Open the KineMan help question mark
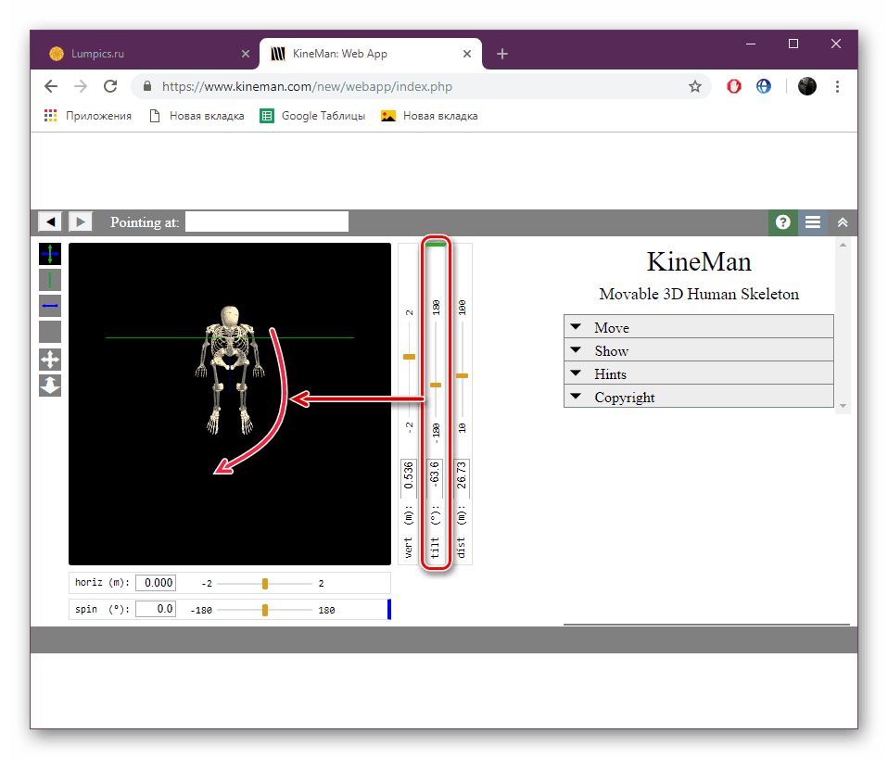The height and width of the screenshot is (759, 888). click(x=782, y=222)
